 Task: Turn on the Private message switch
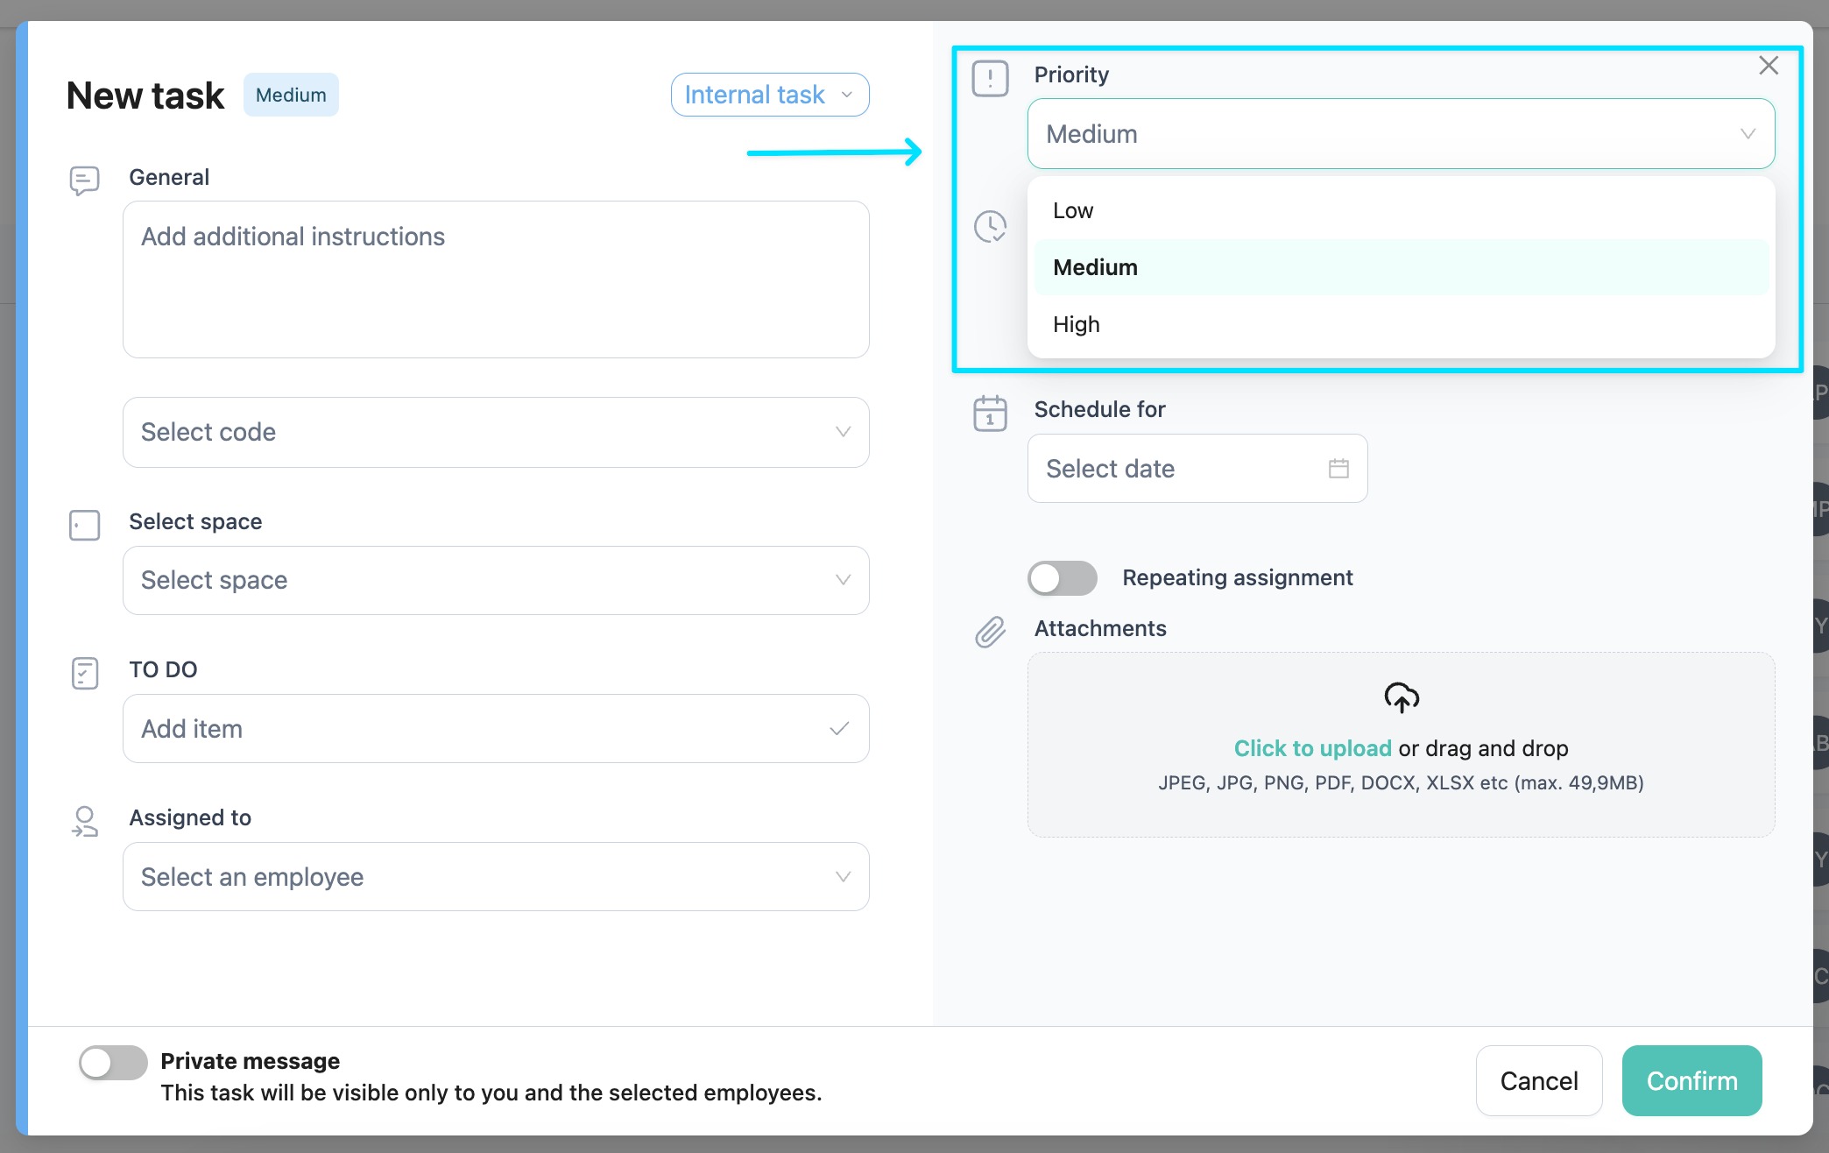pos(113,1064)
